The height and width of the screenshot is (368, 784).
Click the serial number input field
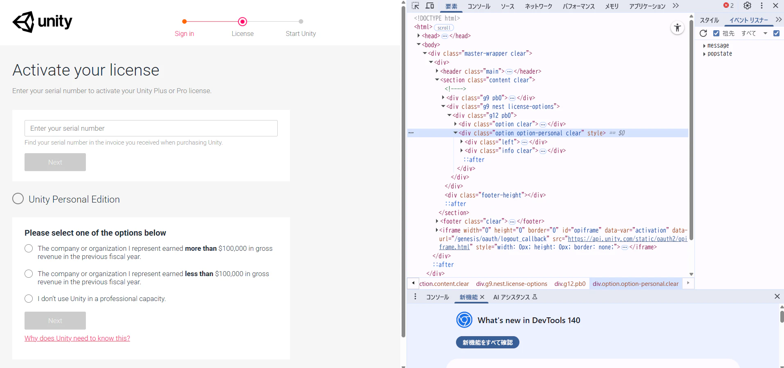pos(151,128)
